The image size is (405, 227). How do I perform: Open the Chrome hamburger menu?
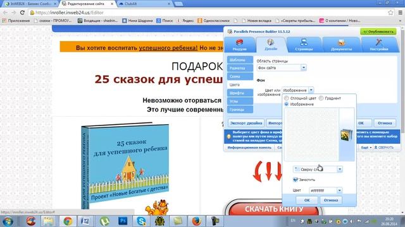pyautogui.click(x=400, y=13)
